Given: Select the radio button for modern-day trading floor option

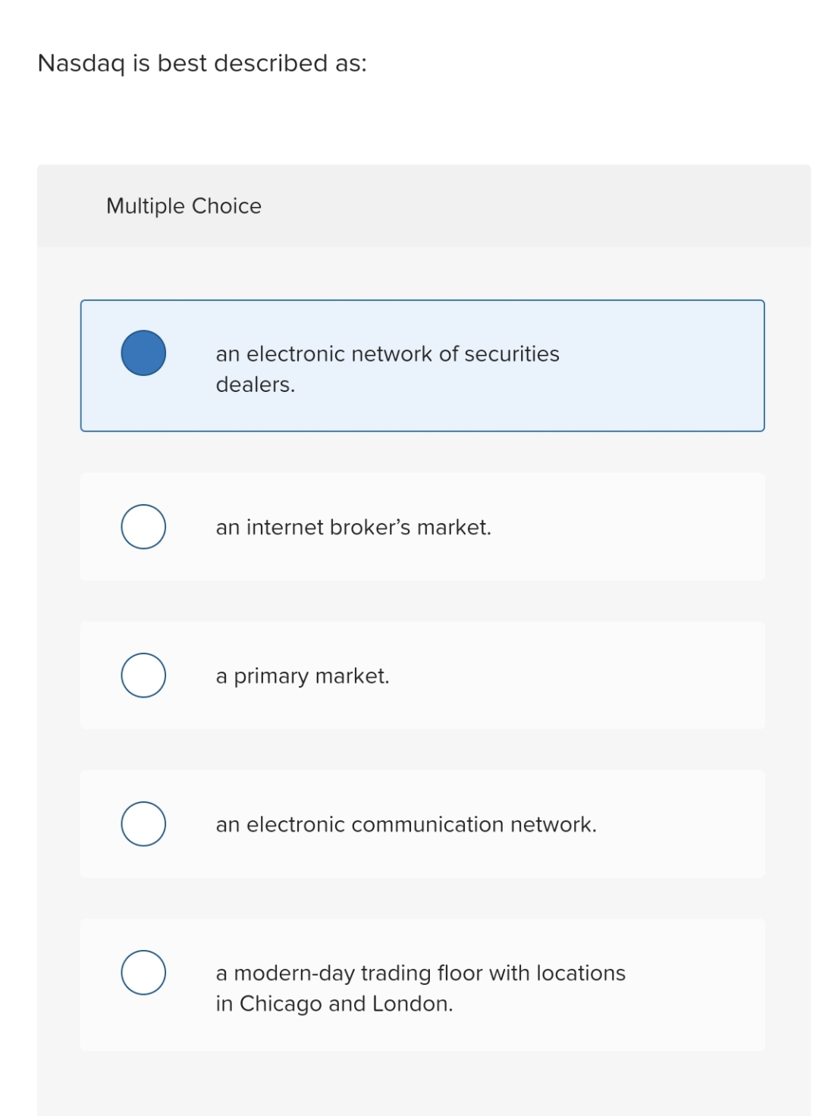Looking at the screenshot, I should [x=142, y=972].
